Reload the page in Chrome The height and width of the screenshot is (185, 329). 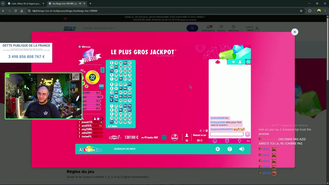(15, 11)
